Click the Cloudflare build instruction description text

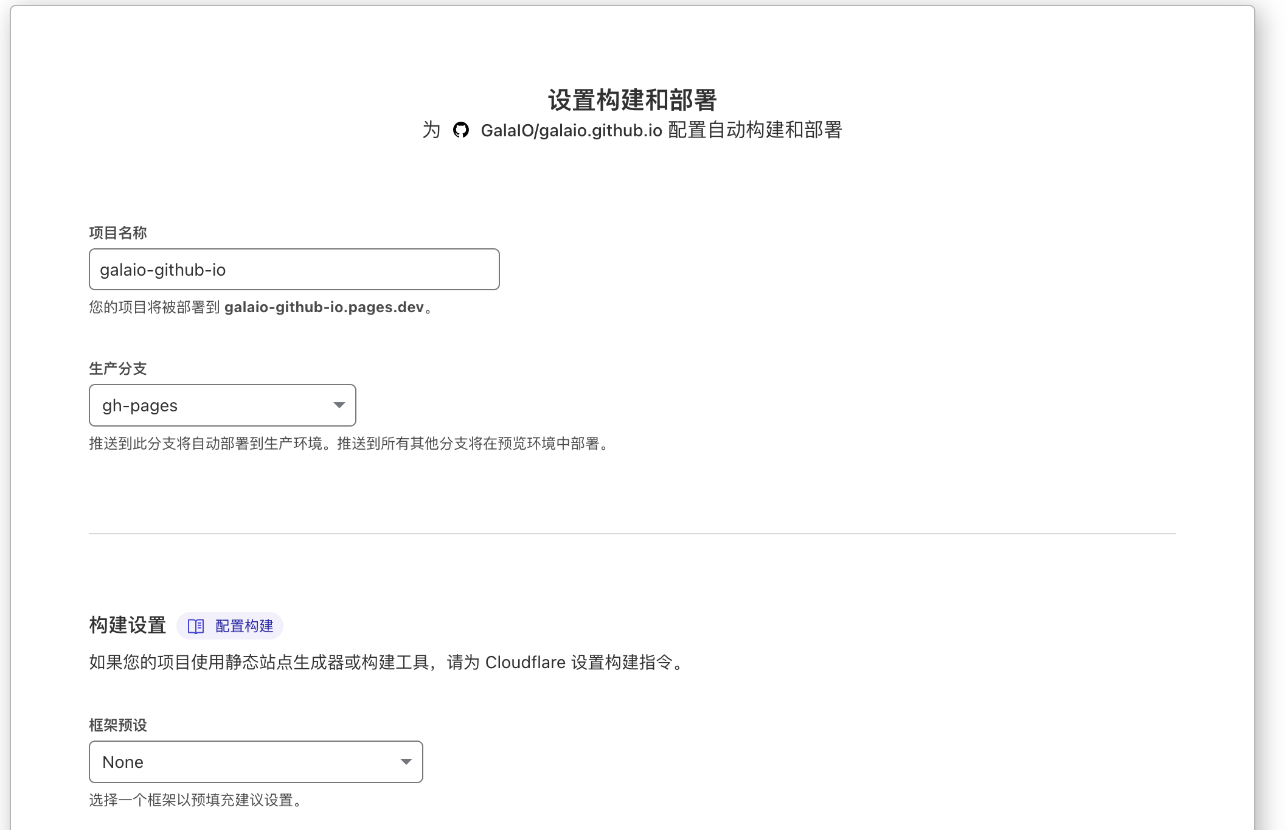point(387,662)
